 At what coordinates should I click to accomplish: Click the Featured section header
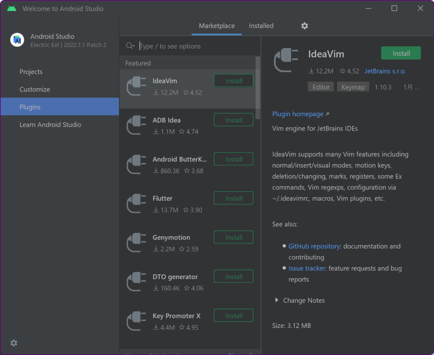pos(138,63)
